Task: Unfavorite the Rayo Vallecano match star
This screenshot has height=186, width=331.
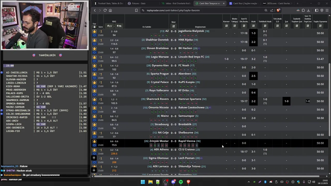Action: pos(94,91)
